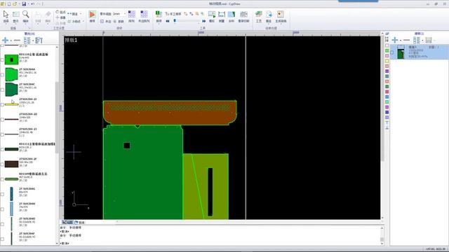Image resolution: width=449 pixels, height=252 pixels.
Task: Tick checkbox of the brown rectangle part
Action: click(x=2, y=164)
